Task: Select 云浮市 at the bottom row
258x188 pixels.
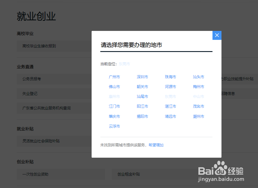Action: (114, 126)
